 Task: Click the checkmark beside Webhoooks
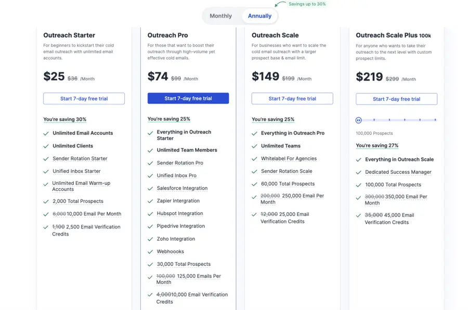click(x=150, y=251)
